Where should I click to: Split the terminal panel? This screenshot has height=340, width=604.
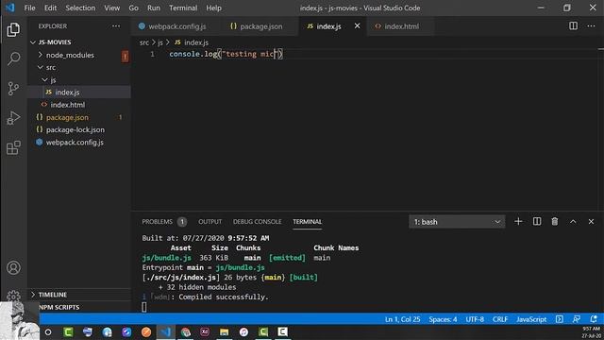[537, 222]
